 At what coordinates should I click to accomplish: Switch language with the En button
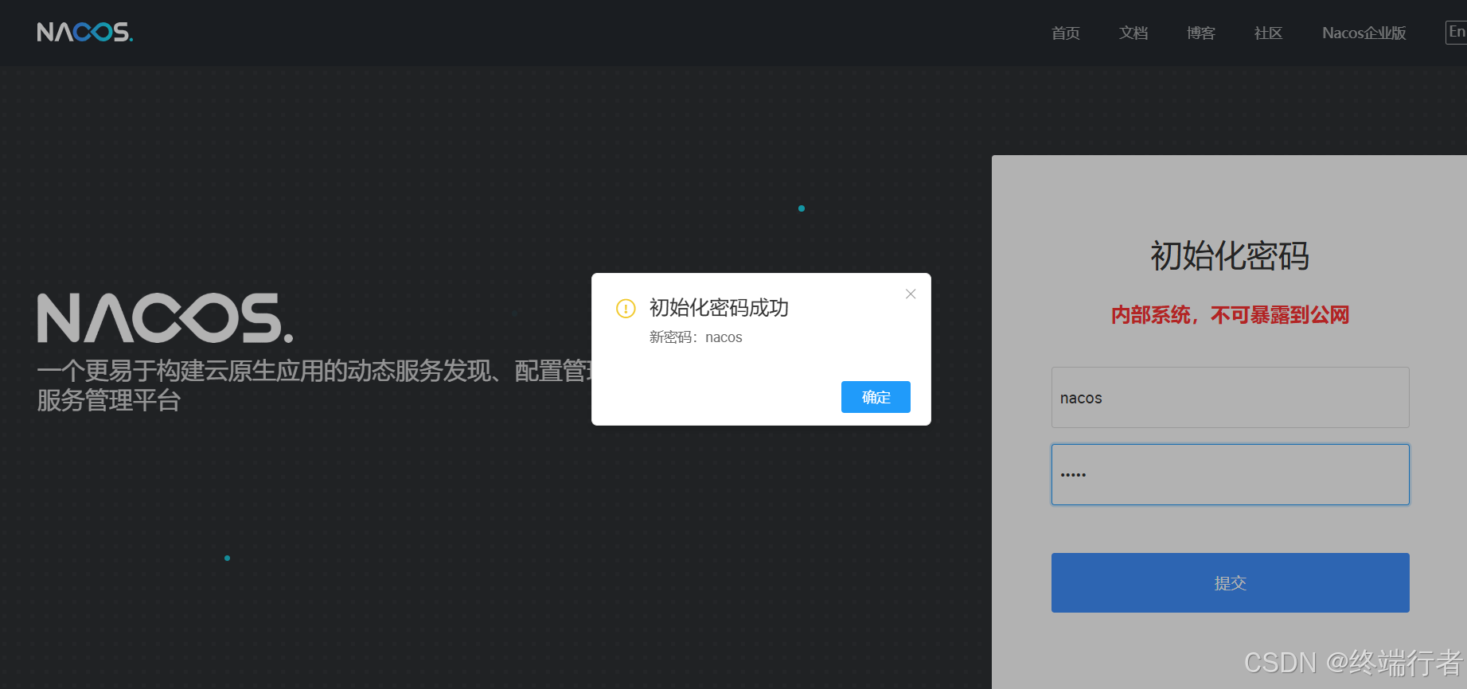(x=1456, y=32)
